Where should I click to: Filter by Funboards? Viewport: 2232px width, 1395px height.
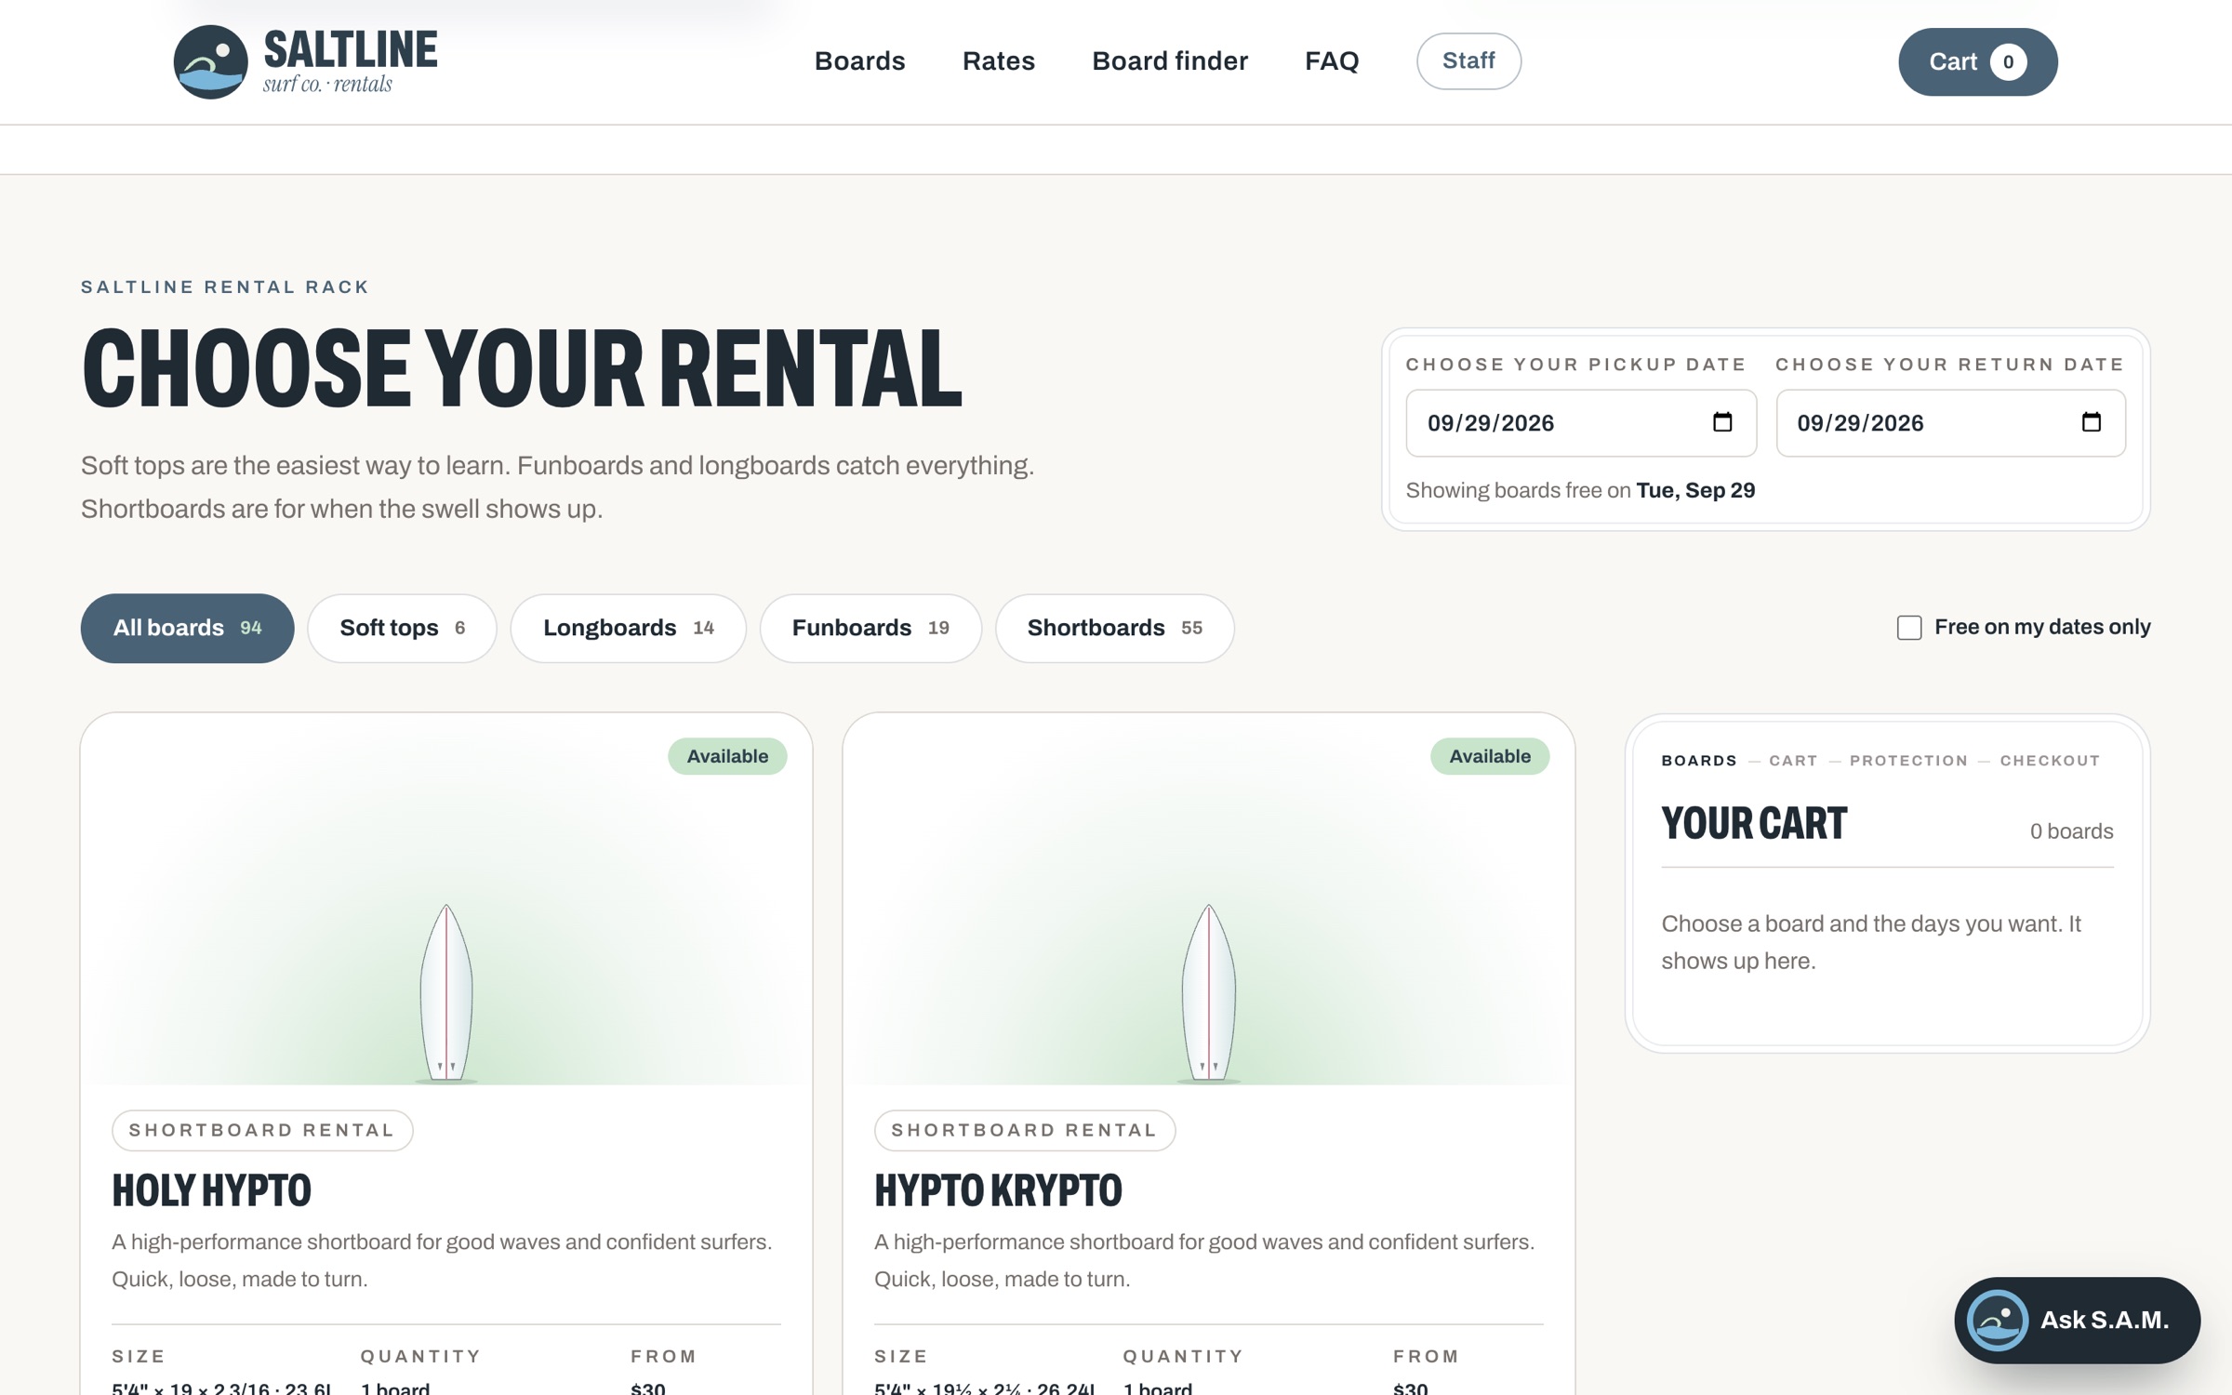pyautogui.click(x=870, y=628)
